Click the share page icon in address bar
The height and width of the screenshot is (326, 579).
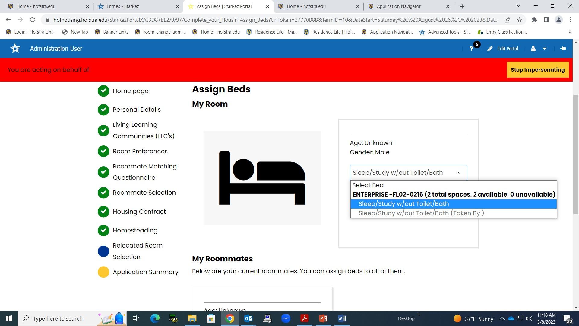(x=507, y=20)
